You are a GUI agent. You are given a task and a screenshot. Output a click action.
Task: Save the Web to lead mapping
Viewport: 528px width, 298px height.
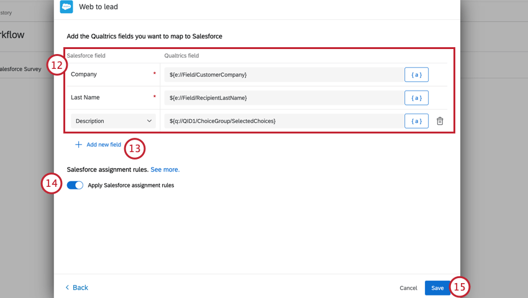click(437, 288)
